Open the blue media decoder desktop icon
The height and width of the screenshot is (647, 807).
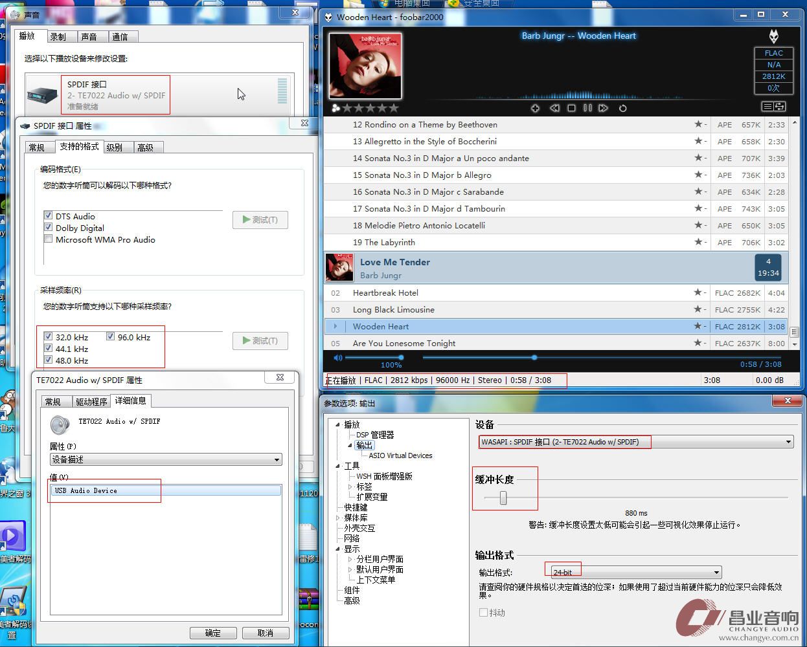click(x=12, y=536)
